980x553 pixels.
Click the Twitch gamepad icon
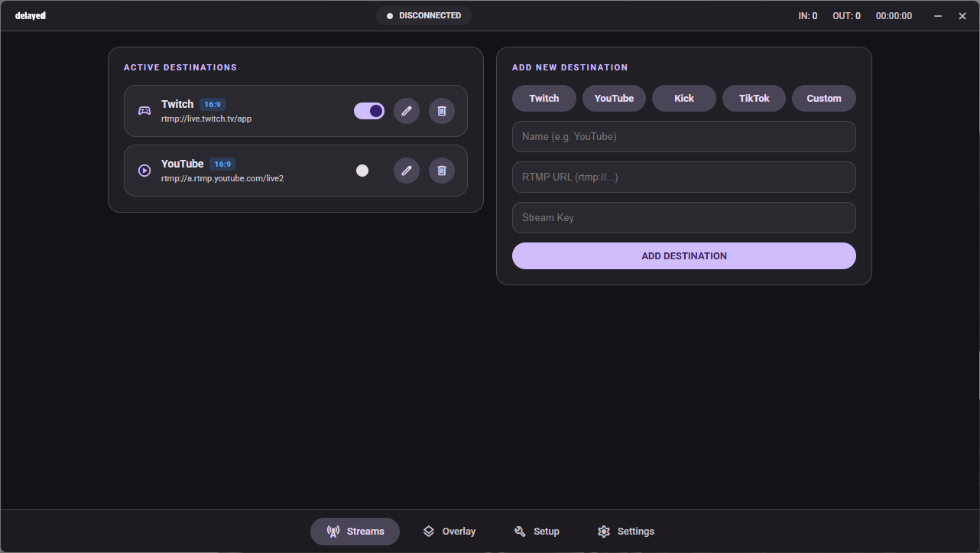click(x=144, y=111)
